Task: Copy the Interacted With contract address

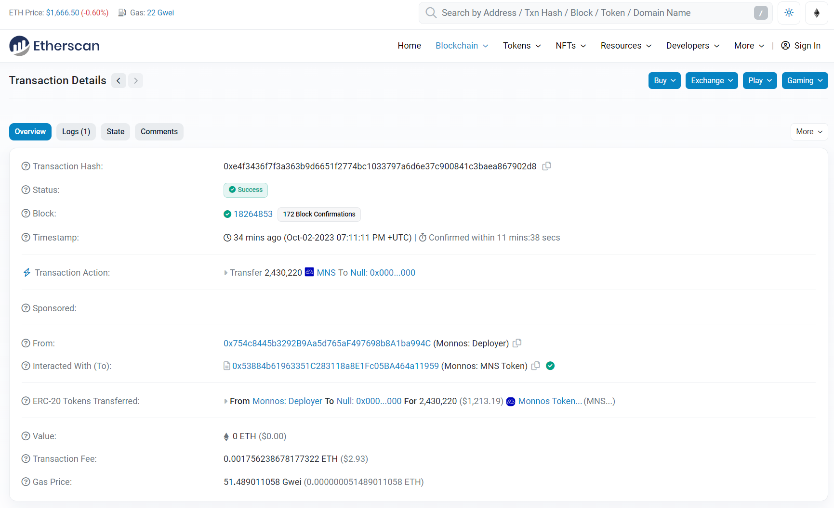Action: pyautogui.click(x=535, y=366)
